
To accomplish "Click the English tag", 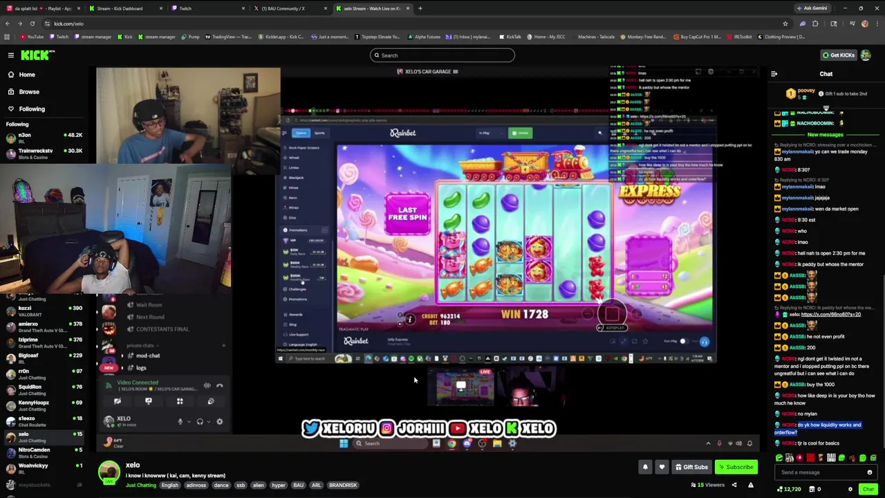I will coord(169,485).
